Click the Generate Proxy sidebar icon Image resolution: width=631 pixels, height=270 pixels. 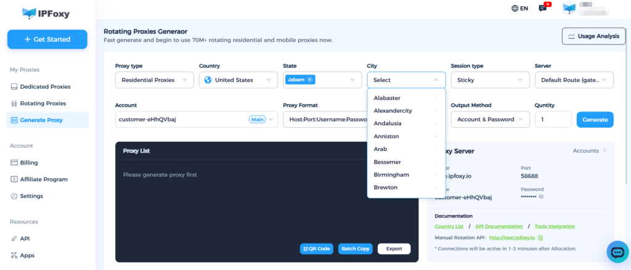[14, 120]
